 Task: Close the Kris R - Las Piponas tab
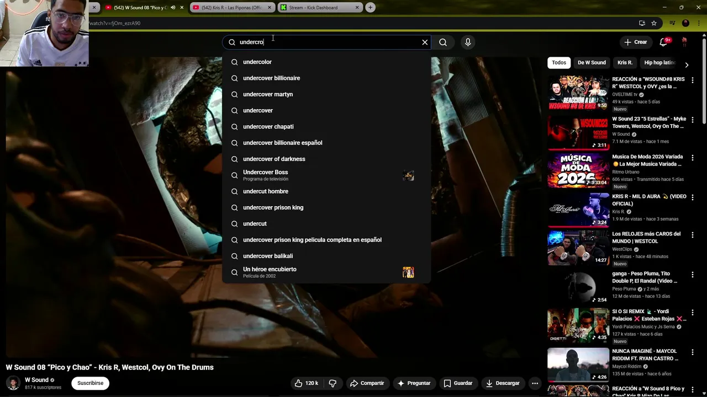coord(270,8)
